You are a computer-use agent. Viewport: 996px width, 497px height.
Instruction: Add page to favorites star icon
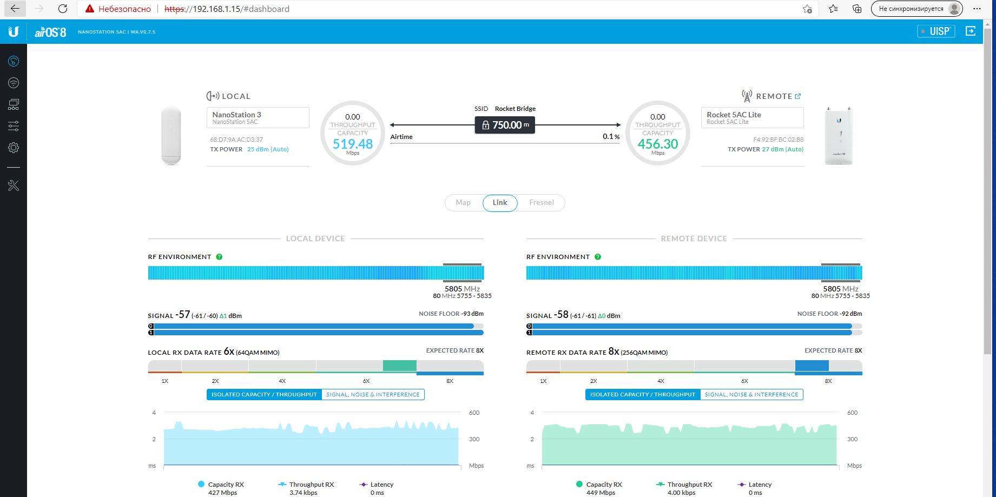coord(807,9)
